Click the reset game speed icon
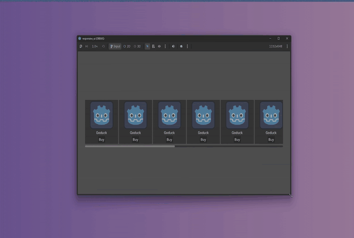The width and height of the screenshot is (354, 238). (103, 47)
